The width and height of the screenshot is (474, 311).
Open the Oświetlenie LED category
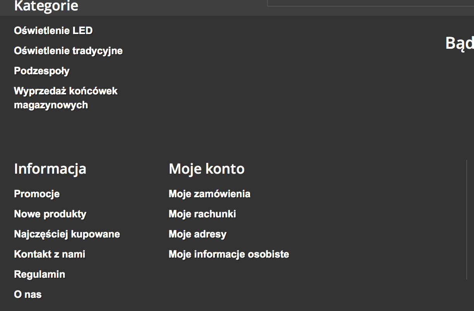pos(53,31)
